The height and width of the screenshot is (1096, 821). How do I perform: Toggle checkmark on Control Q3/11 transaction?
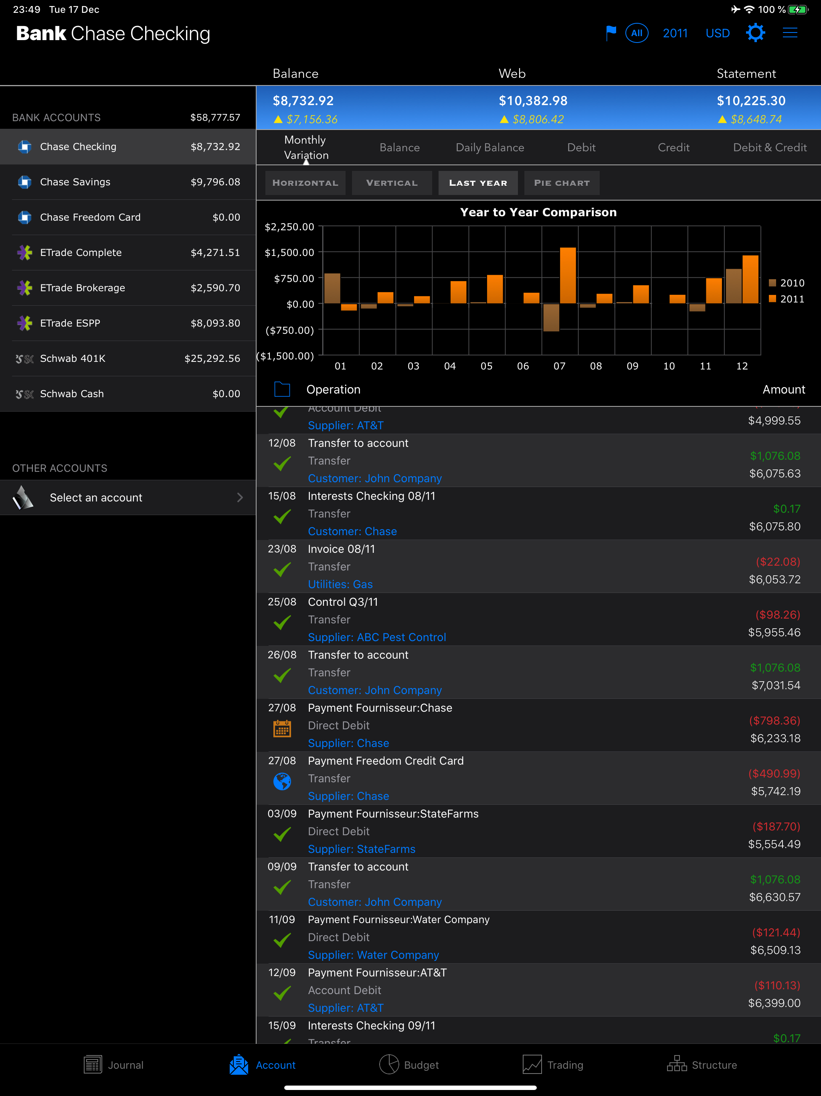pyautogui.click(x=282, y=622)
